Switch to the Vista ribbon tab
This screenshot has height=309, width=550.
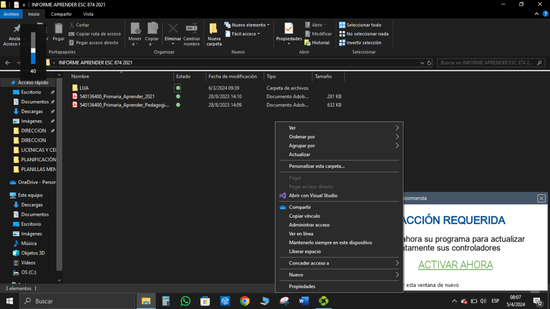[x=89, y=14]
